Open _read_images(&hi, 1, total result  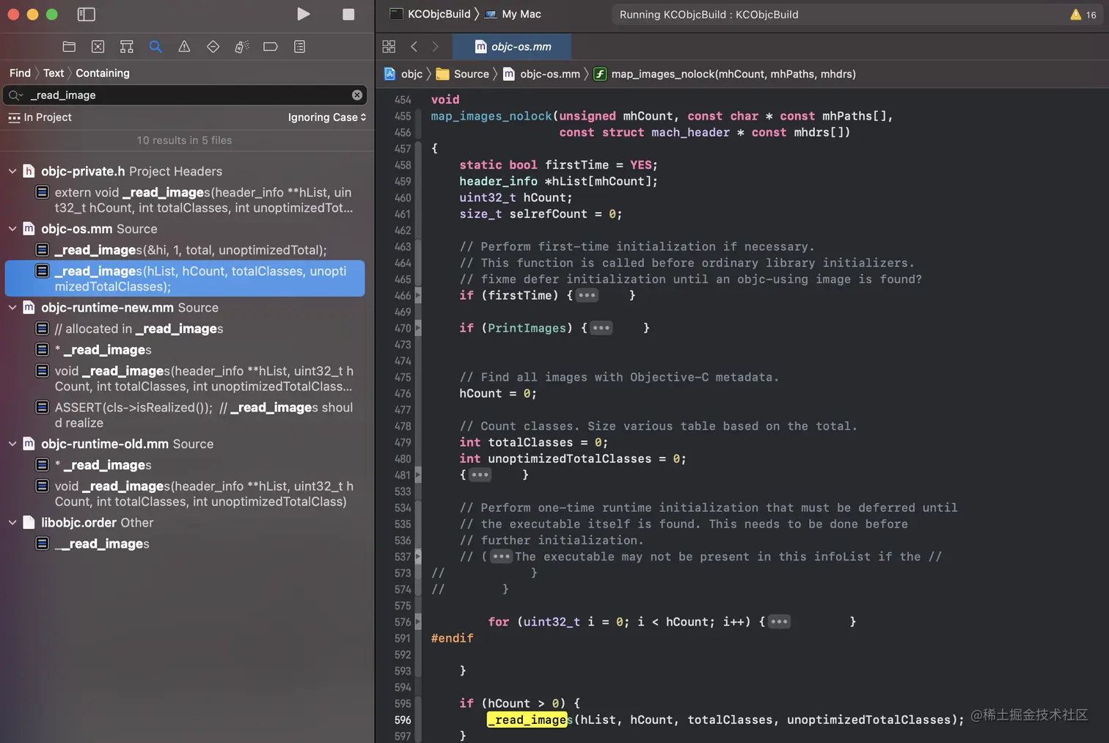(x=182, y=250)
